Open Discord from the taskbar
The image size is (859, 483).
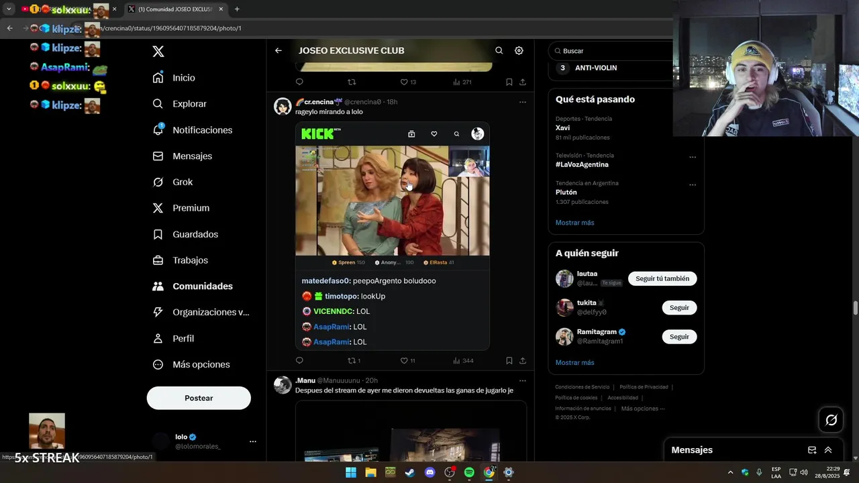coord(430,473)
